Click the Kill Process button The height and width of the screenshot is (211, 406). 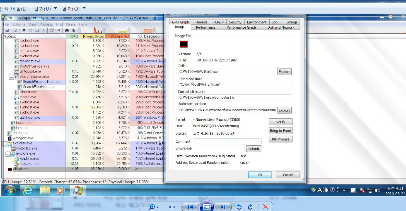(x=281, y=139)
